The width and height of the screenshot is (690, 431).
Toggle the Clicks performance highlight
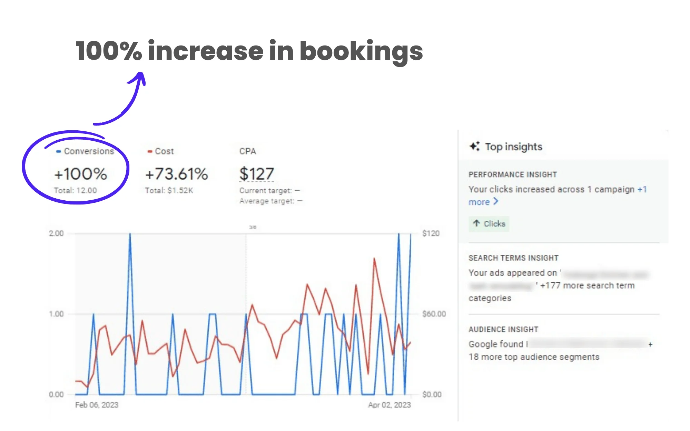[489, 224]
